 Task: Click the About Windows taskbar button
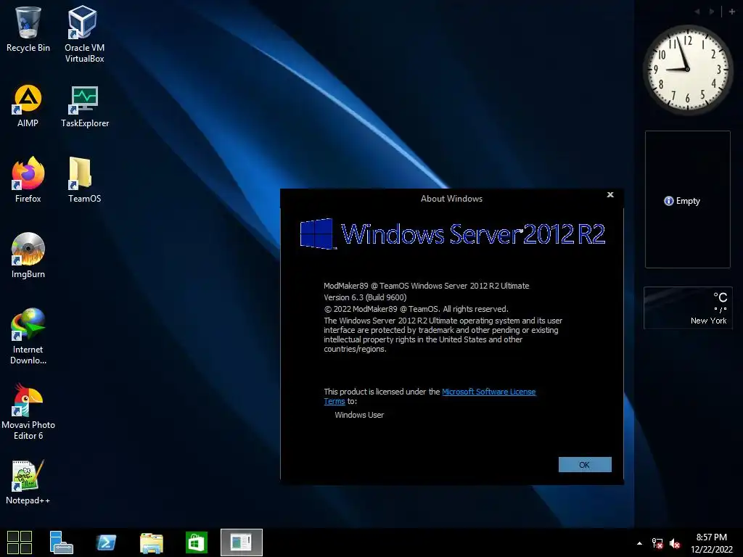pyautogui.click(x=241, y=542)
